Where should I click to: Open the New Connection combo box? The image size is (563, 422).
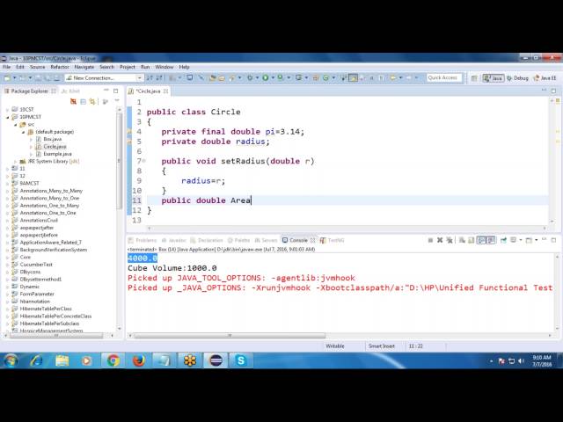[x=104, y=78]
